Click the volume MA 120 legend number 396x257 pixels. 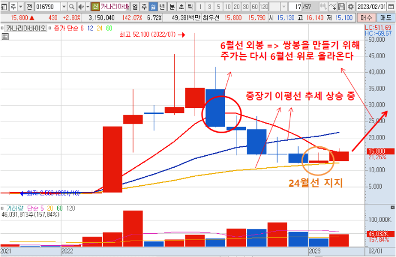(x=71, y=208)
